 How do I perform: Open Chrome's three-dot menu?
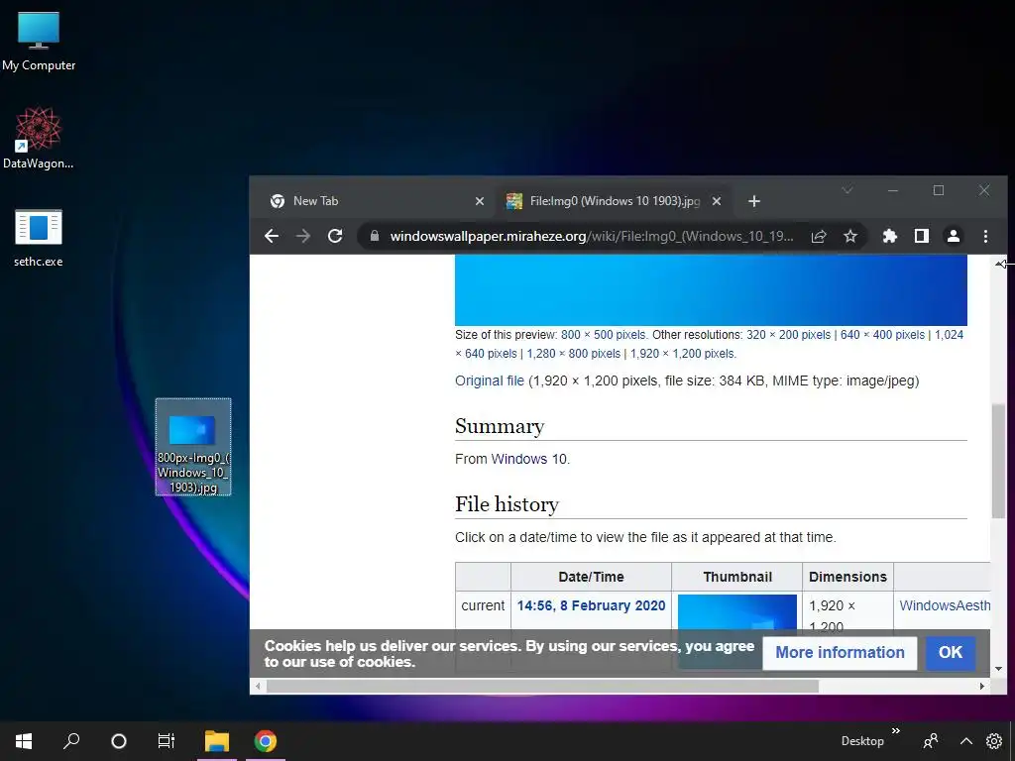point(985,236)
